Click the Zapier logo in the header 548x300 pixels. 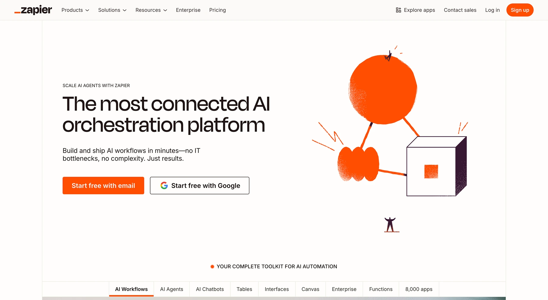pos(33,10)
